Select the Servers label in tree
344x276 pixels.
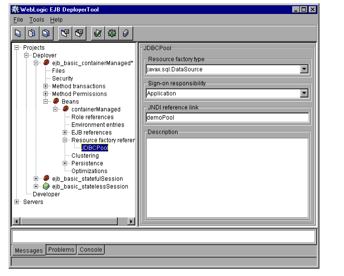click(33, 202)
